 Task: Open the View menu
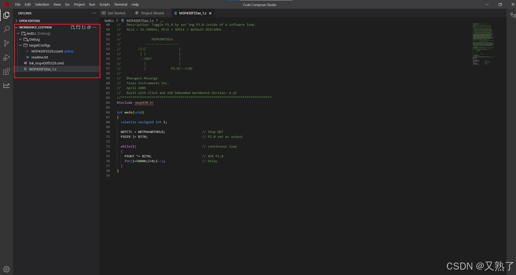point(57,4)
